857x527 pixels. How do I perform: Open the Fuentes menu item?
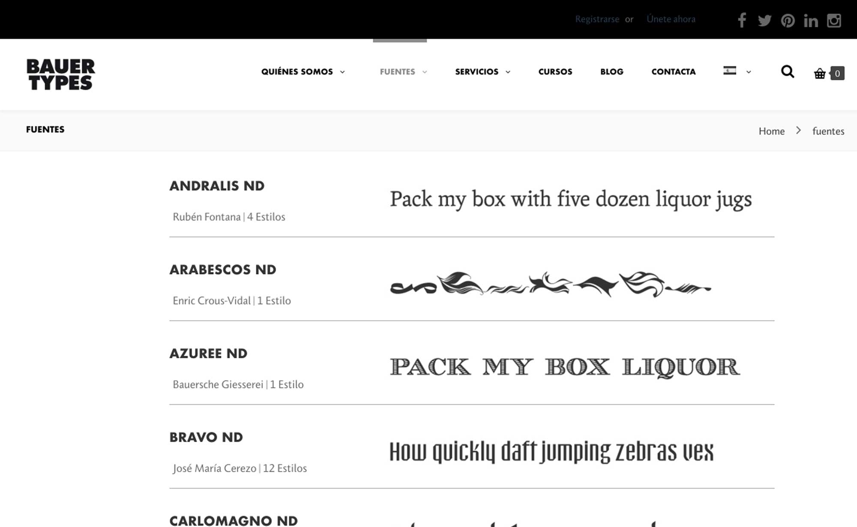(397, 71)
